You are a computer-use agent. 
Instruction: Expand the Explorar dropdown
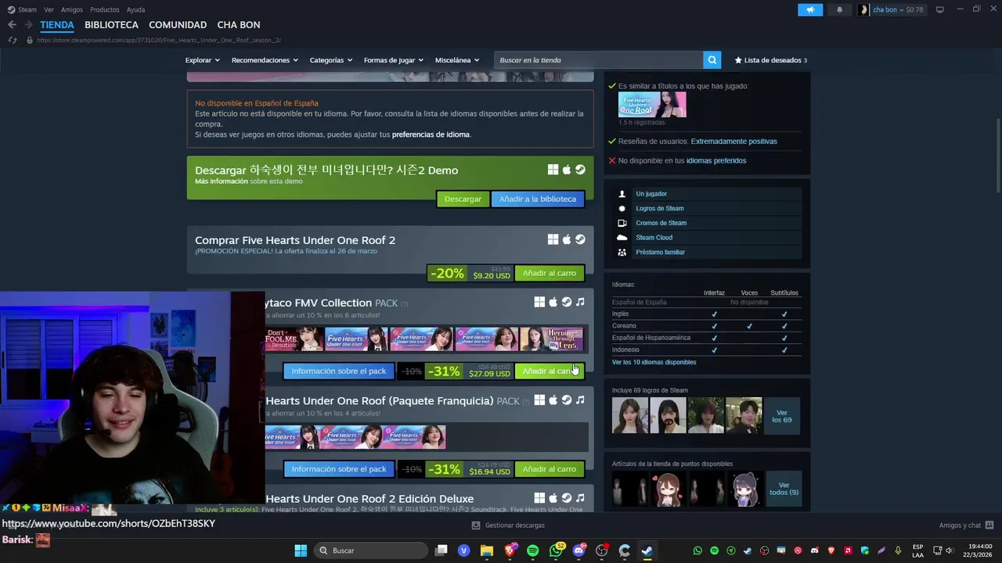tap(203, 60)
